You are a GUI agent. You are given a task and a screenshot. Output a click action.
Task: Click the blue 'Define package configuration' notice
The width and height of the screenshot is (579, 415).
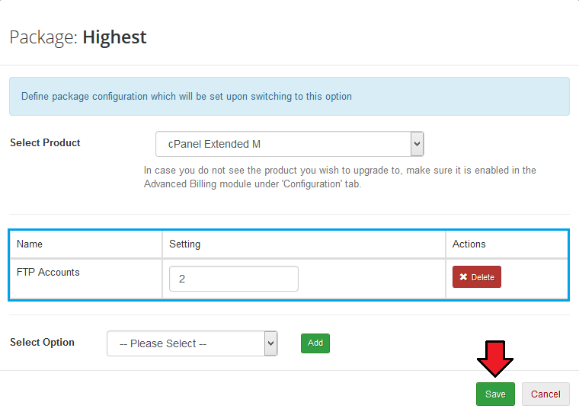click(289, 97)
